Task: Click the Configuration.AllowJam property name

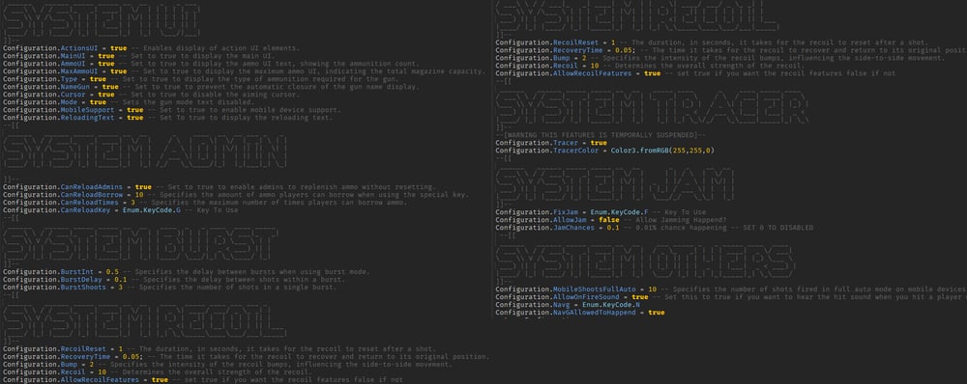Action: tap(541, 220)
